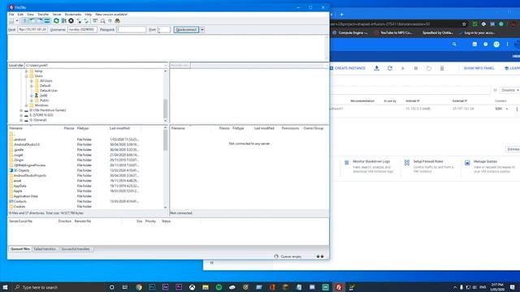This screenshot has height=292, width=520.
Task: Open the Transfer menu
Action: [43, 15]
